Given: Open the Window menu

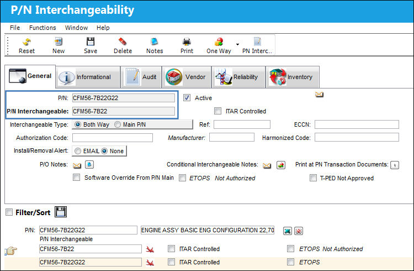Looking at the screenshot, I should [76, 28].
